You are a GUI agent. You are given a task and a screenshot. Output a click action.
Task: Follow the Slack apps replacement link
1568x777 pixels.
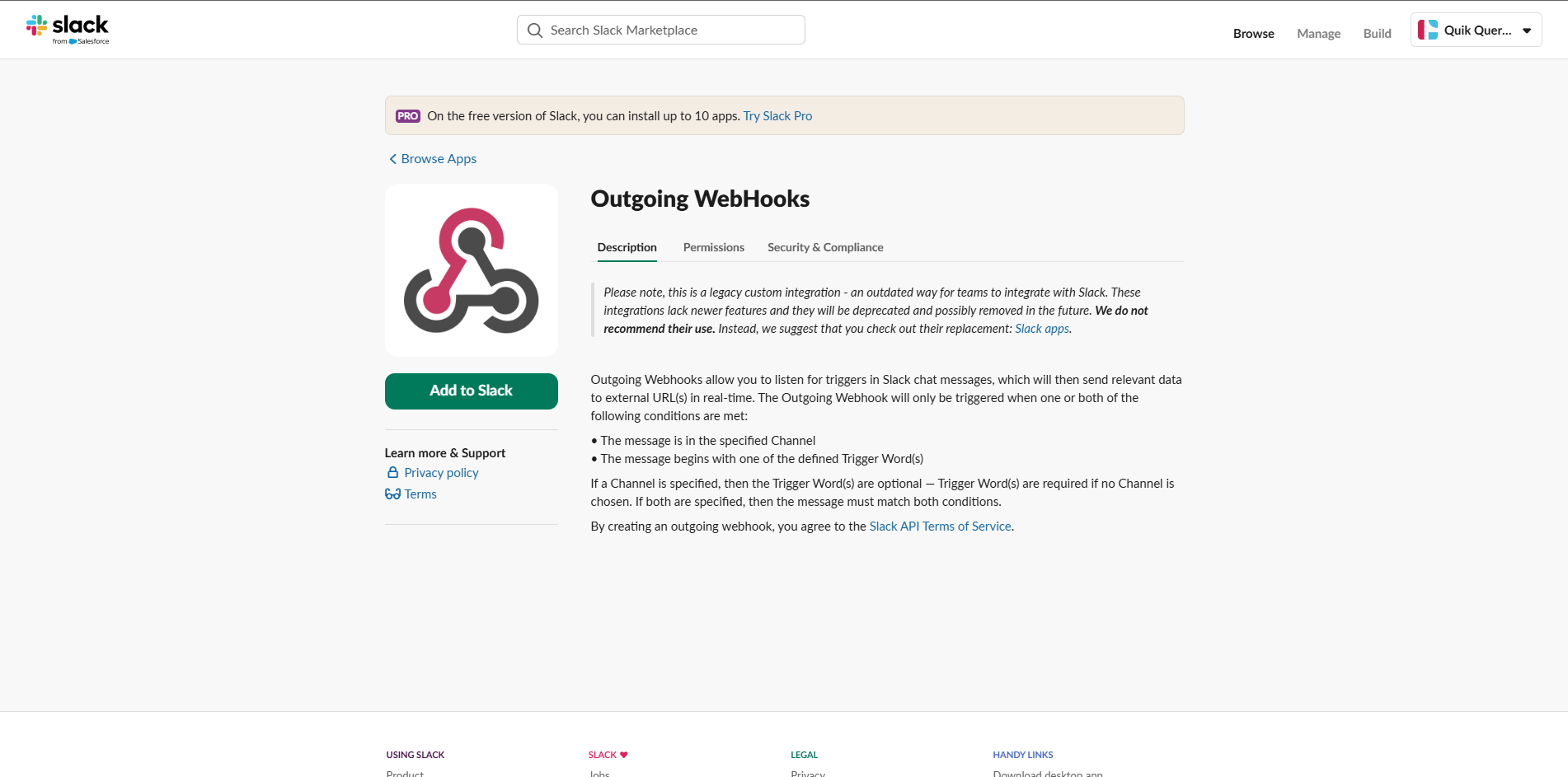click(1042, 329)
